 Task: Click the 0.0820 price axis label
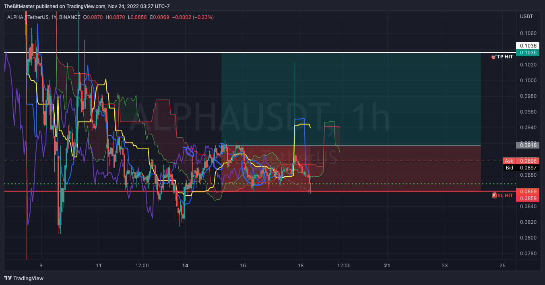click(528, 222)
